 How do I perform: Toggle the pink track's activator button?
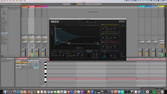[30, 54]
